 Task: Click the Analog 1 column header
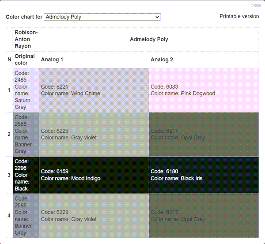(x=94, y=60)
